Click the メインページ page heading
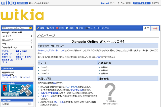 pyautogui.click(x=46, y=35)
